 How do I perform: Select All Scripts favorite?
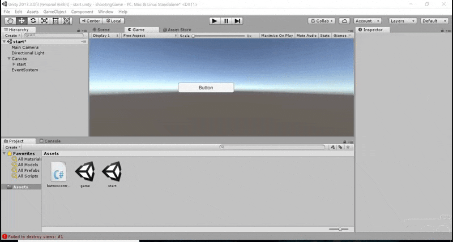[25, 176]
